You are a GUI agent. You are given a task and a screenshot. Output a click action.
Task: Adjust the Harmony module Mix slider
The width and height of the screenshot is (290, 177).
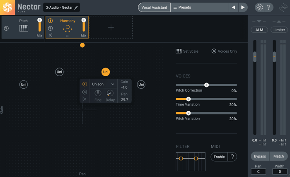click(84, 25)
